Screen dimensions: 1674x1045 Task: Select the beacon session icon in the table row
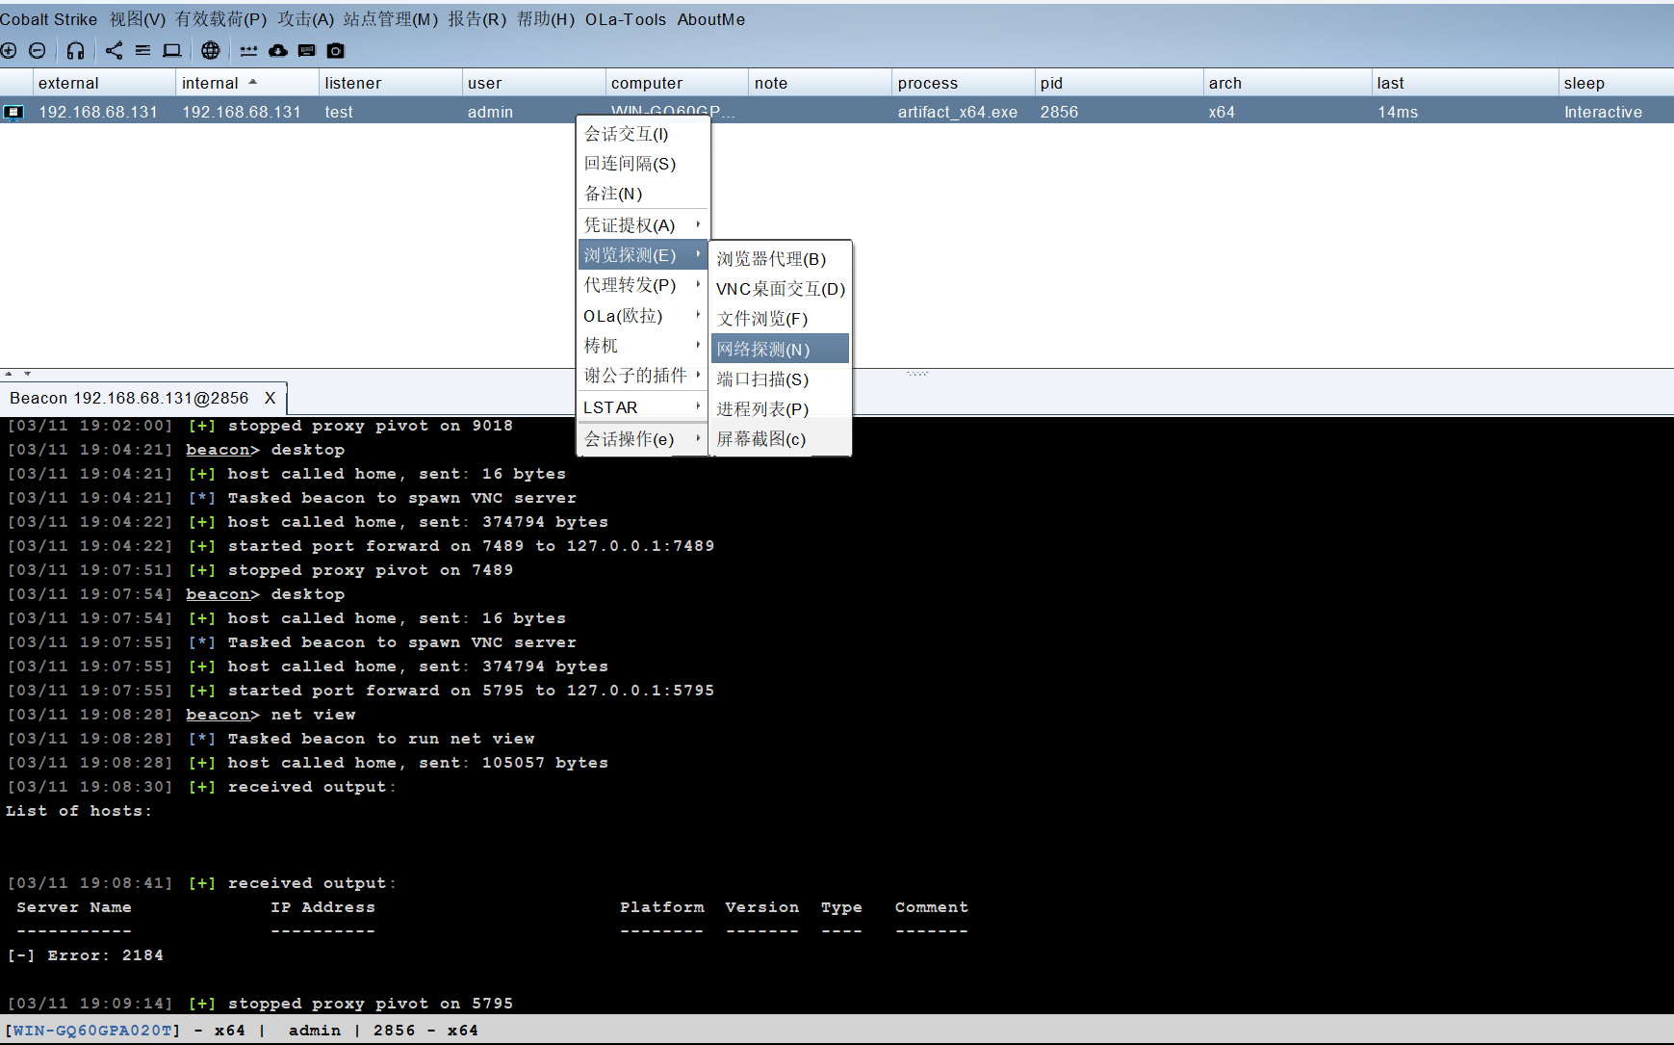(x=13, y=112)
